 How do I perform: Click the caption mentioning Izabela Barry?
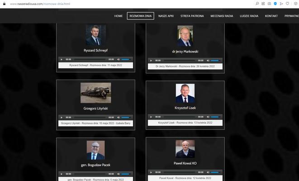96,123
